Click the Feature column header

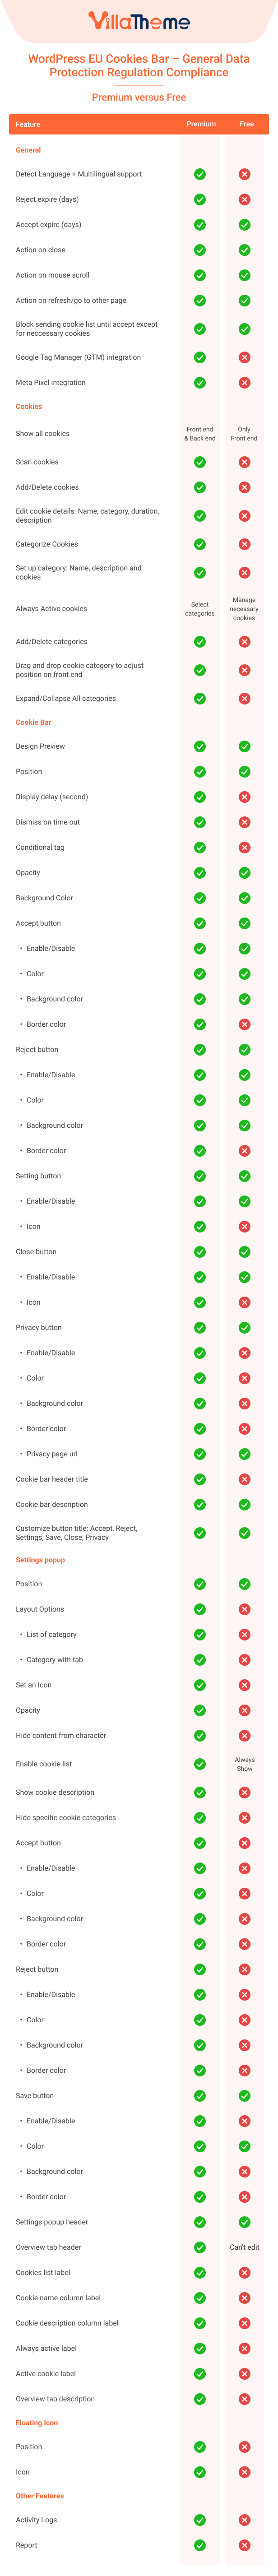(x=28, y=124)
